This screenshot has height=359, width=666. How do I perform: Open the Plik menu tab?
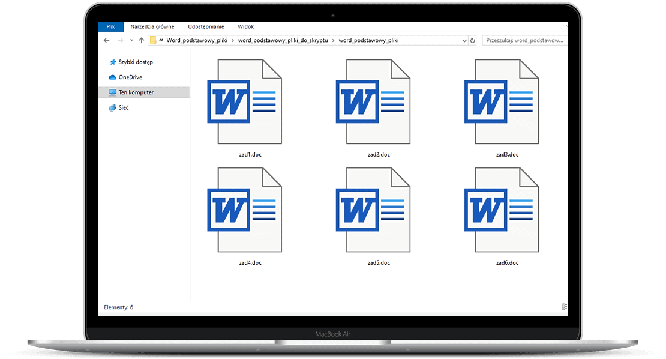(x=110, y=26)
